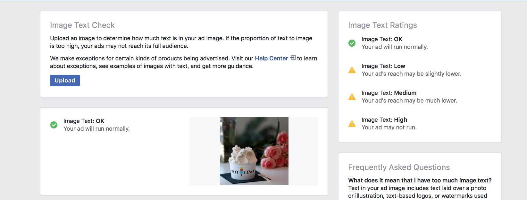Click the Frequently Asked Questions heading
Screen dimensions: 527x200
(399, 167)
